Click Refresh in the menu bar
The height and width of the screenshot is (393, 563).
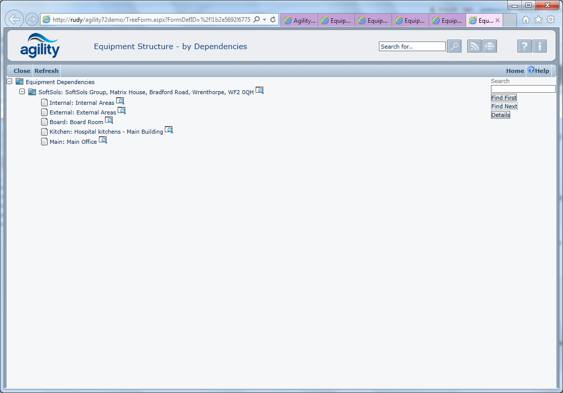pyautogui.click(x=46, y=71)
